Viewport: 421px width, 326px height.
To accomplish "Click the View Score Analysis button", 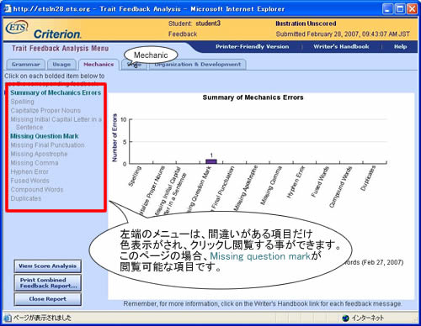I will coord(47,266).
